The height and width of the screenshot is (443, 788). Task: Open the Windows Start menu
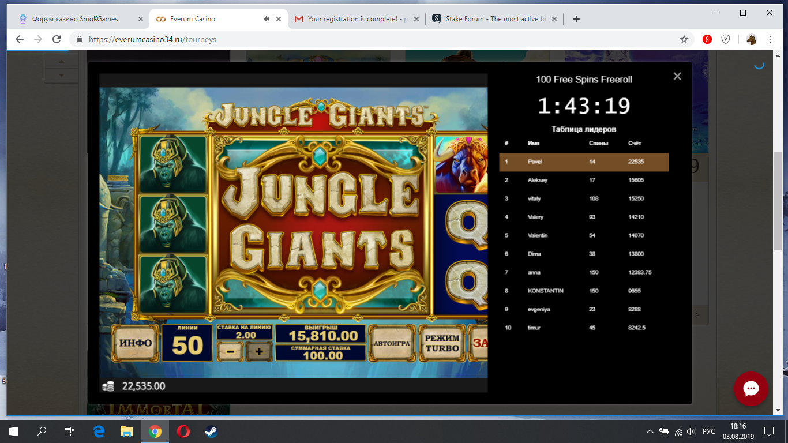click(14, 431)
